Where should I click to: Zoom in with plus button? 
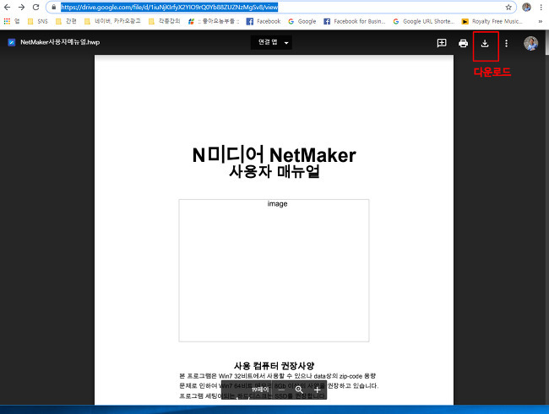pyautogui.click(x=318, y=390)
